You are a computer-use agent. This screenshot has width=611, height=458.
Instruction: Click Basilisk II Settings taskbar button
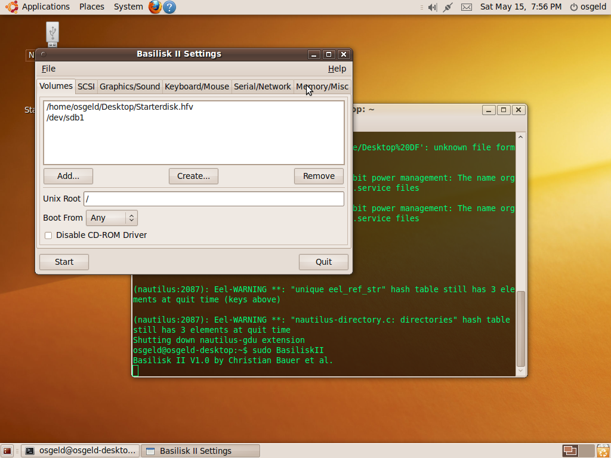click(200, 451)
